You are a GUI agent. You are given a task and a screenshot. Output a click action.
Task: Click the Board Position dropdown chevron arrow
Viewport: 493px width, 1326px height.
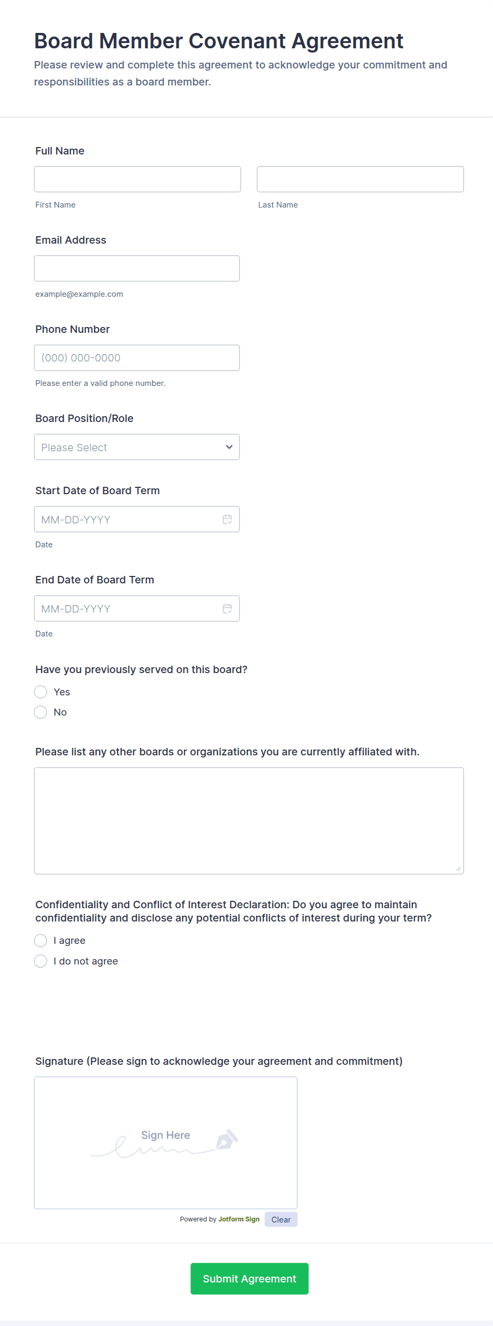click(x=229, y=447)
